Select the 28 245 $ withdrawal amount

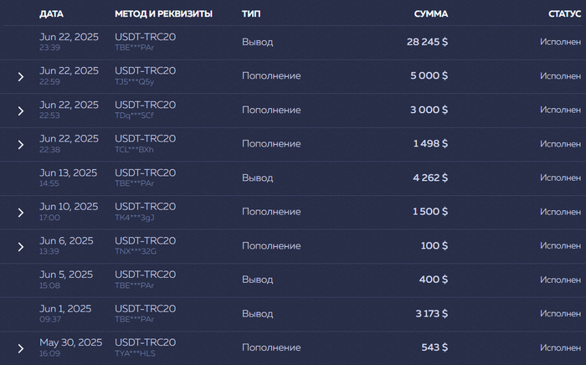click(427, 42)
